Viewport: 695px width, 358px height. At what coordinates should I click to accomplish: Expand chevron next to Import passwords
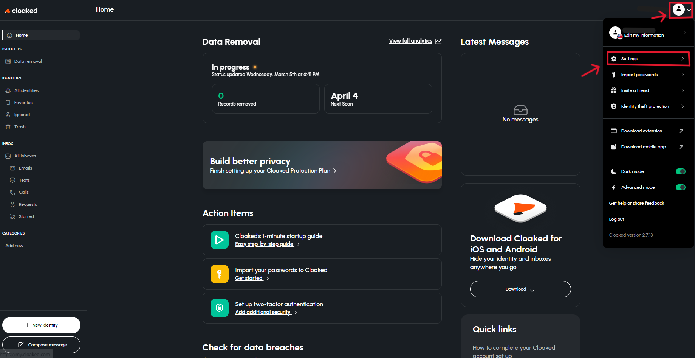683,75
